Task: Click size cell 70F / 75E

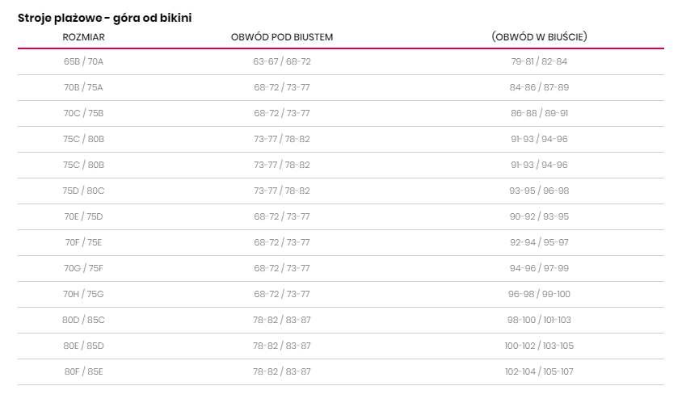Action: (x=84, y=242)
